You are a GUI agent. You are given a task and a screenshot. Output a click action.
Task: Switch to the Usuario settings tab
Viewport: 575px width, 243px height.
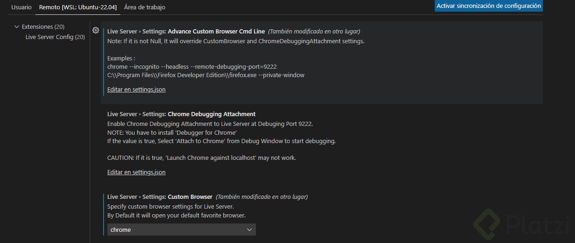(21, 7)
